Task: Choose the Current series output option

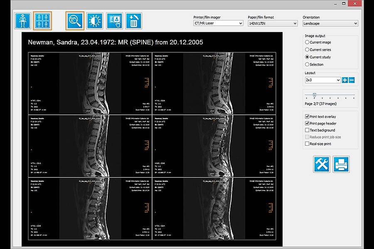Action: (x=307, y=50)
